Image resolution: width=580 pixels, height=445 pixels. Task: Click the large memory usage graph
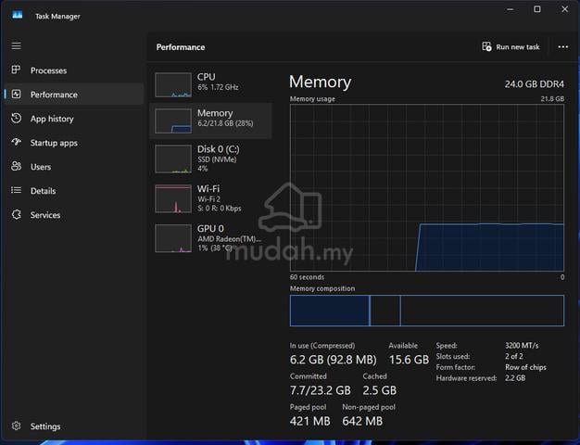point(427,187)
